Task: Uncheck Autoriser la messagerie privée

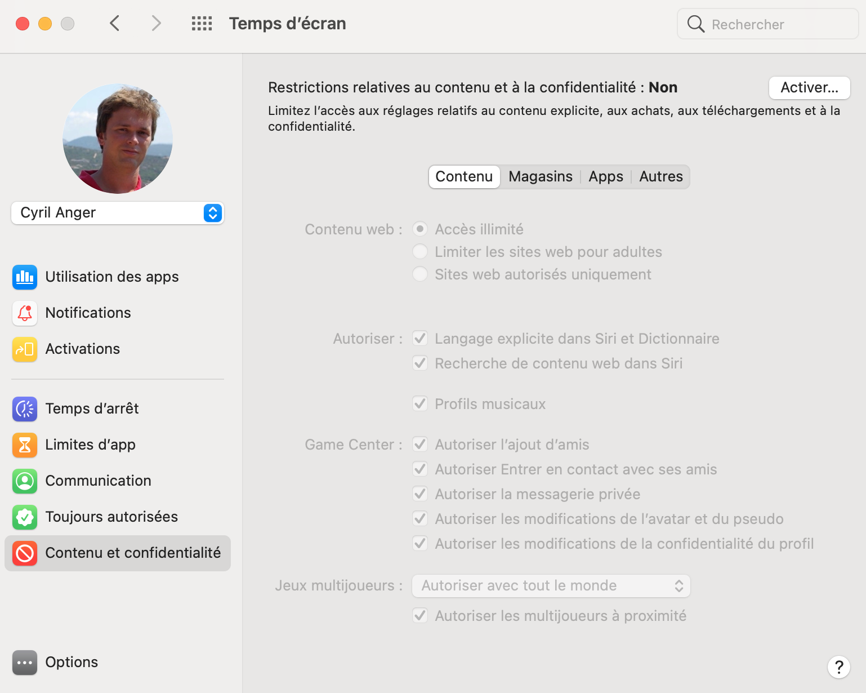Action: (x=420, y=494)
